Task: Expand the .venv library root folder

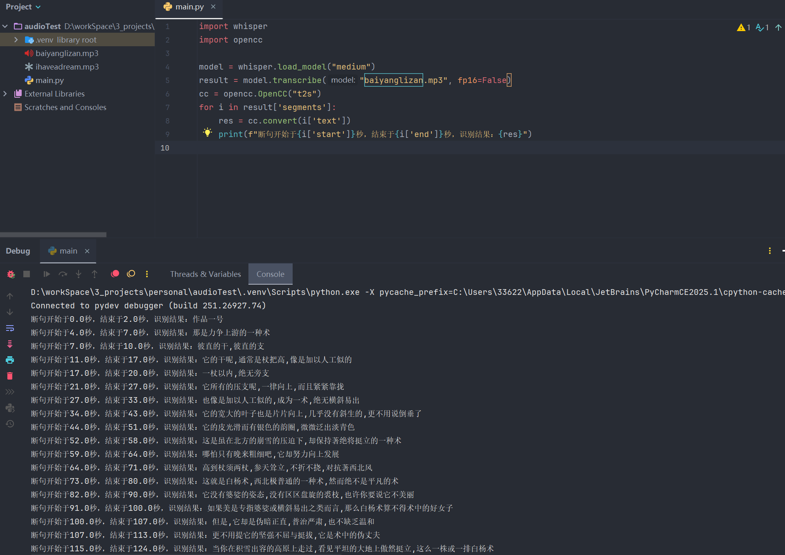Action: click(16, 40)
